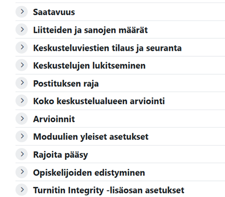Open the Arvioinnit heading text

(54, 119)
